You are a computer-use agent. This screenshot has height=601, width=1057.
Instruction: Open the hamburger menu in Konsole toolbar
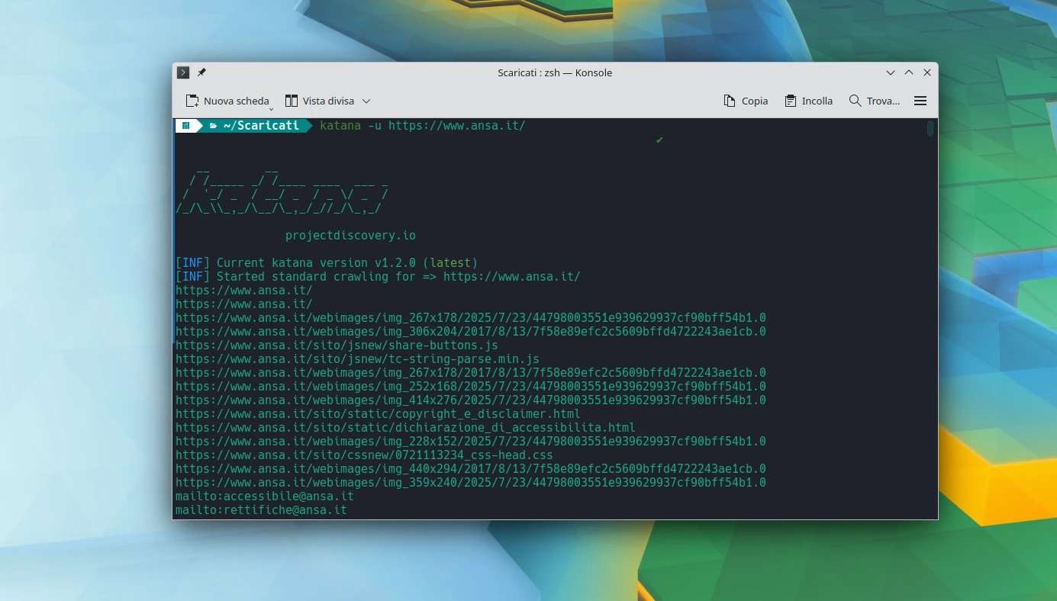(920, 101)
